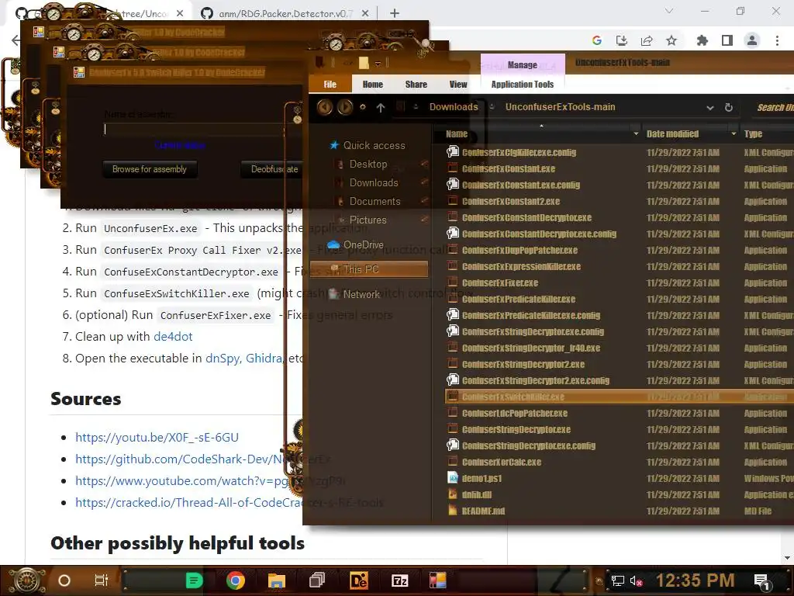Open the Home ribbon tab
794x596 pixels.
(x=373, y=84)
